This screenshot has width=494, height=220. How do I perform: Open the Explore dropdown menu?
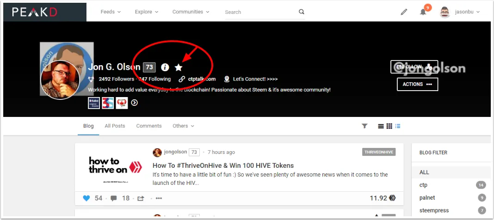coord(147,12)
